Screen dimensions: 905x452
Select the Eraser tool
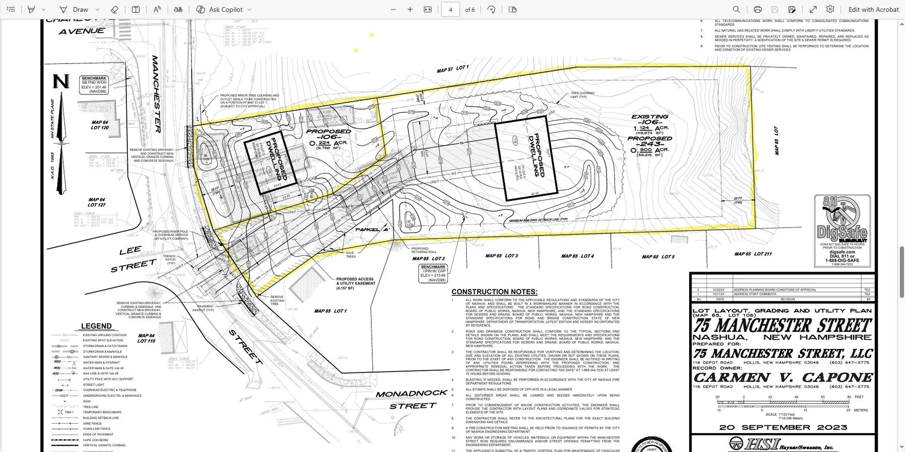(115, 9)
